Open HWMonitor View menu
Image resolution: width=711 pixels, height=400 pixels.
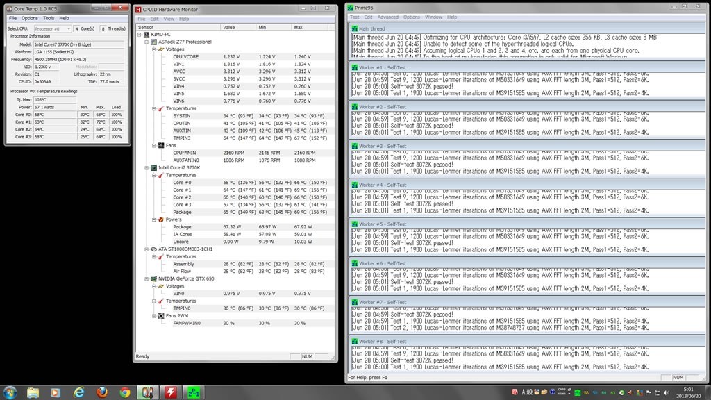[x=169, y=19]
